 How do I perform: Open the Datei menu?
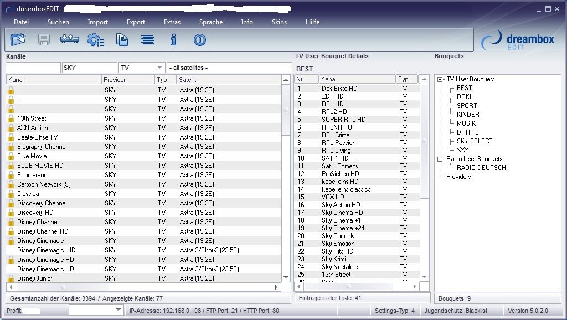pos(22,22)
